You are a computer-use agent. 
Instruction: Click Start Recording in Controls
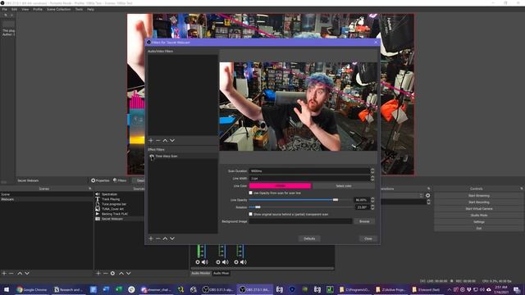(x=479, y=202)
